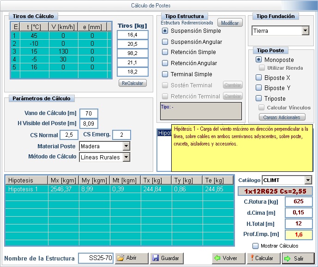Click the Retención Terminal Cambiar button
318x267 pixels.
click(x=233, y=96)
